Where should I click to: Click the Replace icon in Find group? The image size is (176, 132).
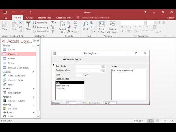tap(91, 22)
